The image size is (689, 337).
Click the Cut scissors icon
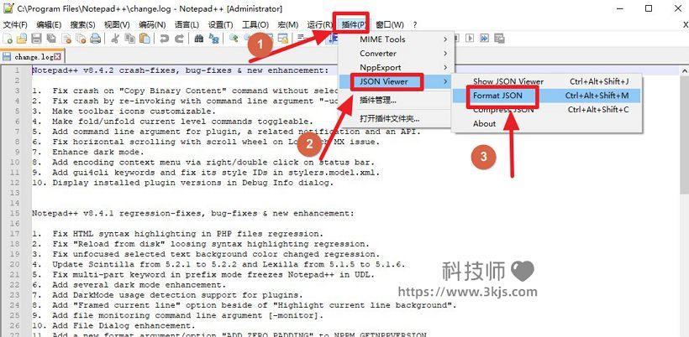click(115, 39)
